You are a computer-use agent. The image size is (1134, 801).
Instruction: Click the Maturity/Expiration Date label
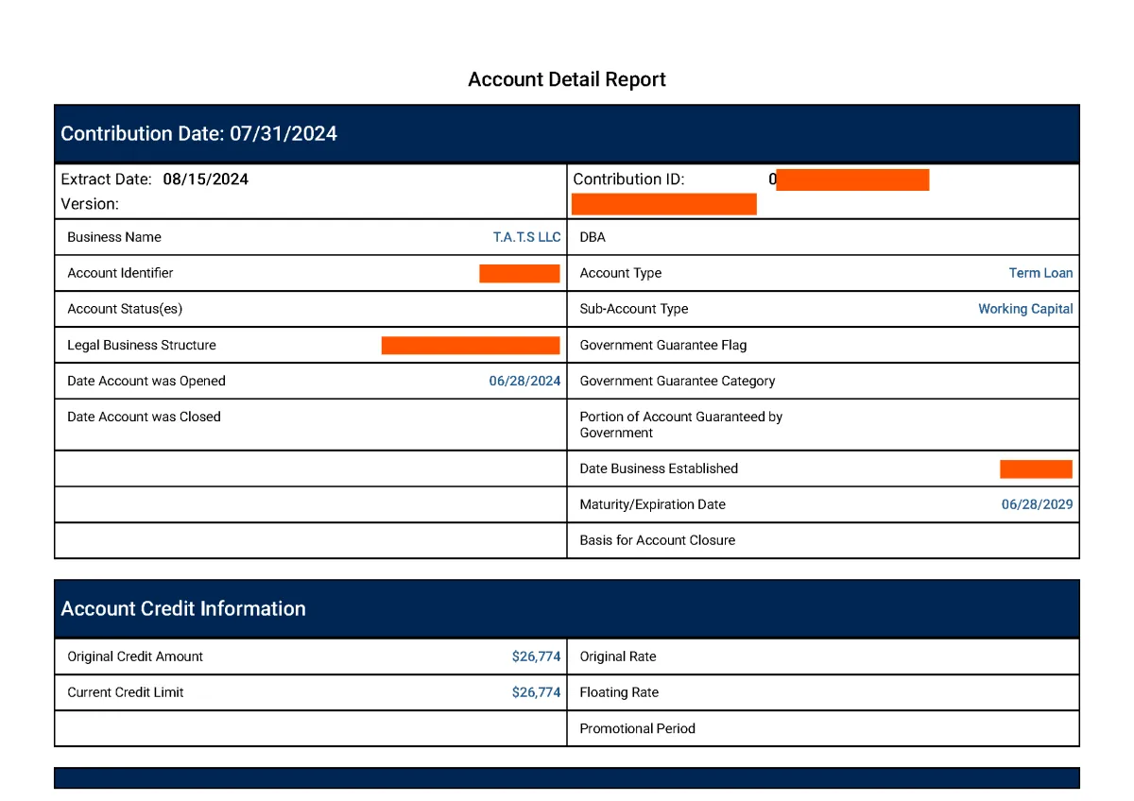coord(653,504)
